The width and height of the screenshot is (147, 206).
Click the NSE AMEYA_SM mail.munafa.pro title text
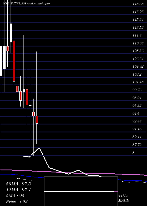click(26, 4)
